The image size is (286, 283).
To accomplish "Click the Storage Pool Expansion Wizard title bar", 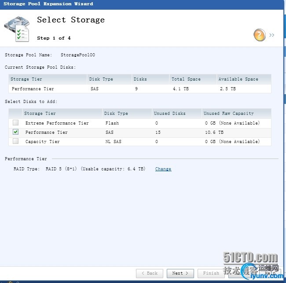I will tap(88, 4).
